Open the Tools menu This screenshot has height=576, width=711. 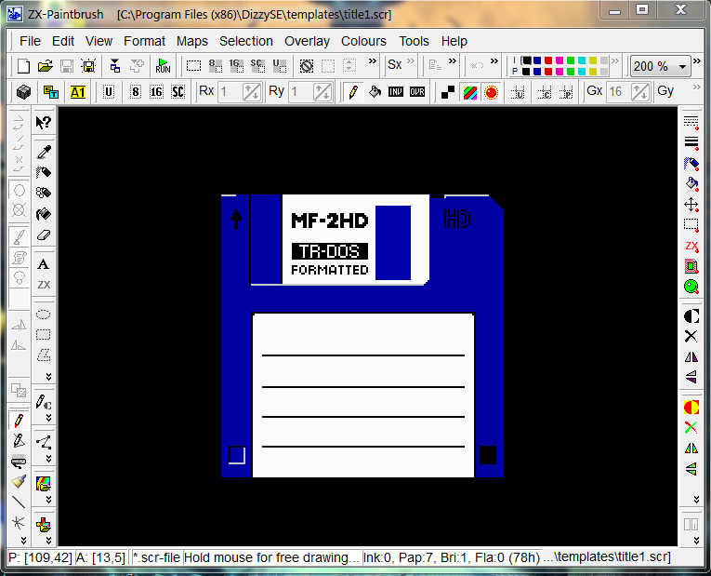coord(414,41)
